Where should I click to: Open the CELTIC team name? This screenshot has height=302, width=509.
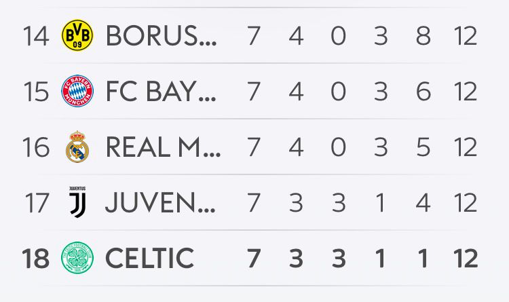point(150,259)
